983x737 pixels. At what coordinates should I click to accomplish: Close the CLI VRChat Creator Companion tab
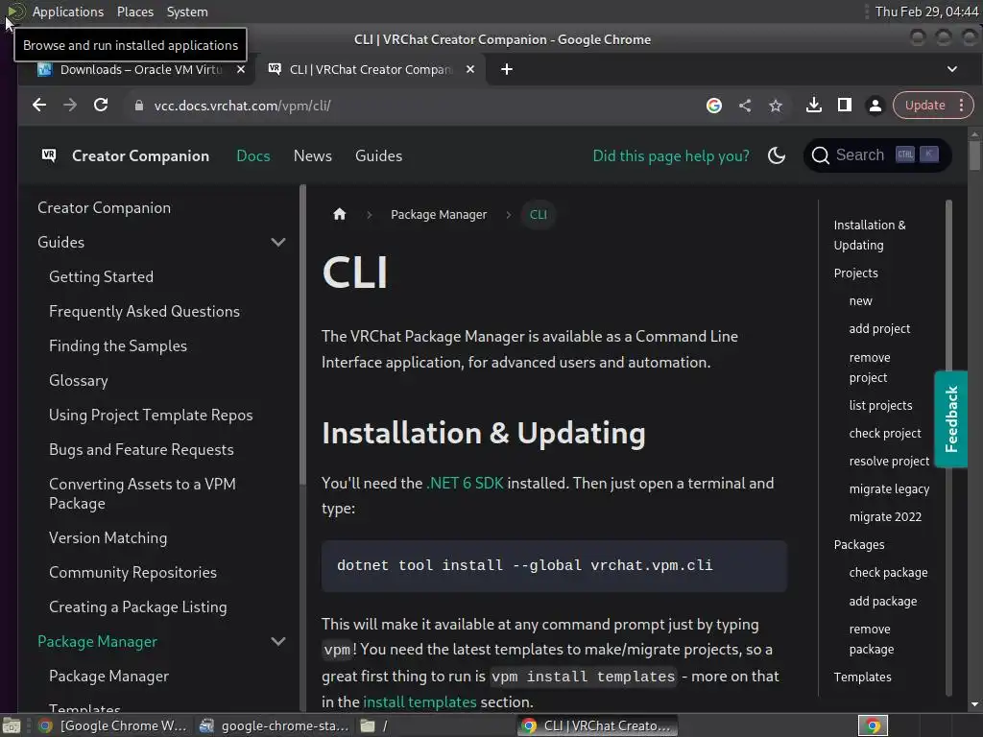(x=470, y=69)
